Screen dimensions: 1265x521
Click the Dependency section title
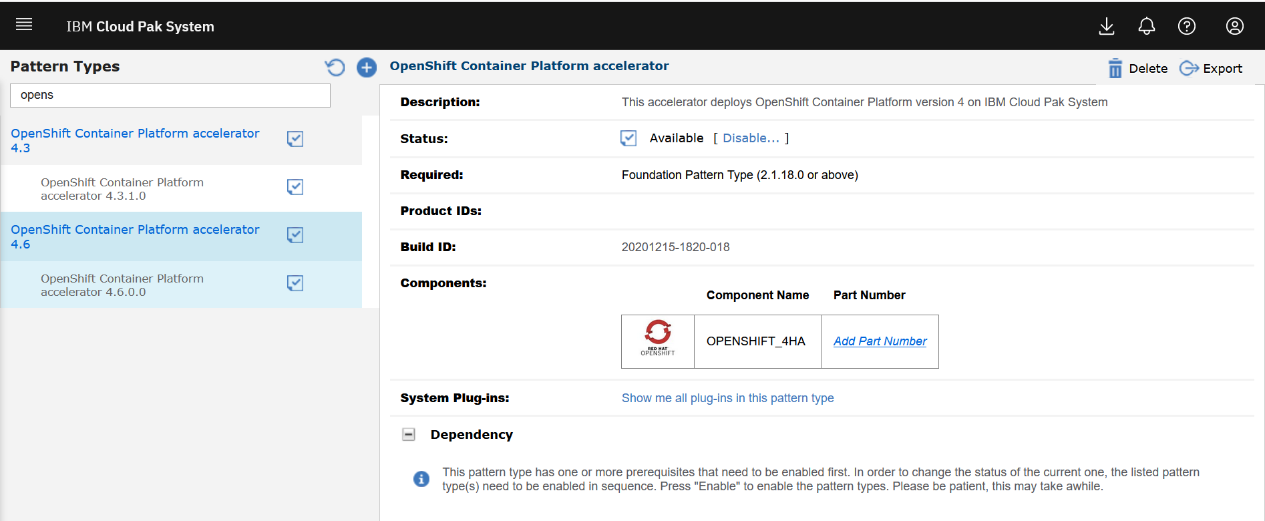pyautogui.click(x=472, y=435)
